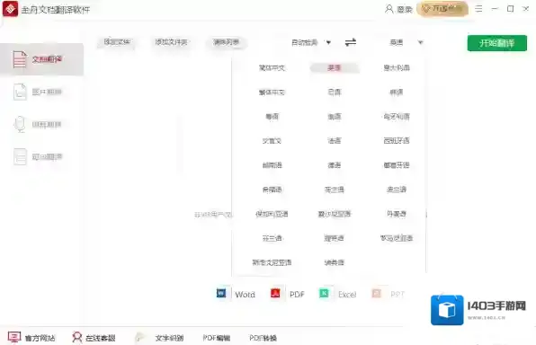Click the PDF file type icon
536x345 pixels.
click(275, 294)
